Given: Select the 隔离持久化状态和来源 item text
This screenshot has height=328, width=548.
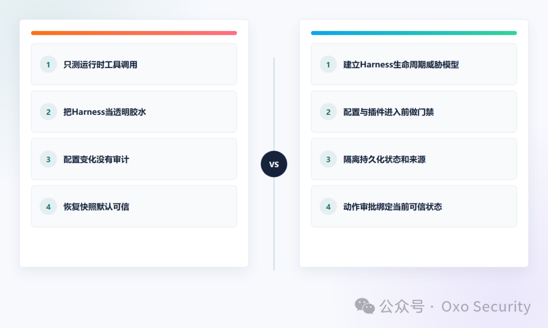Looking at the screenshot, I should 385,159.
